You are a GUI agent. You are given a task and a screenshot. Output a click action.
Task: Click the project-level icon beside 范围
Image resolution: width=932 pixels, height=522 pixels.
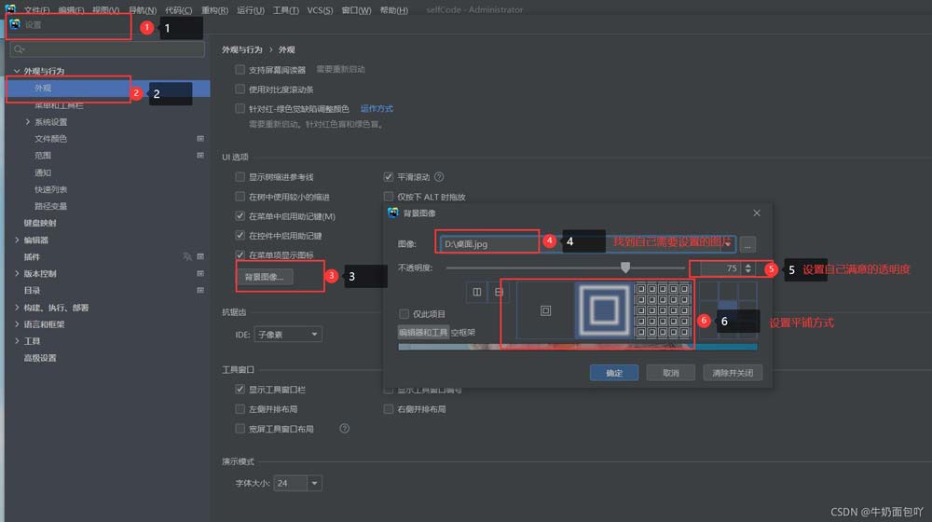point(200,155)
